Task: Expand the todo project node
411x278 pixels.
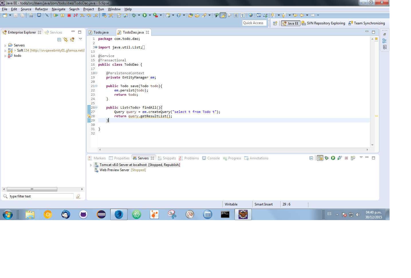Action: [x=5, y=56]
